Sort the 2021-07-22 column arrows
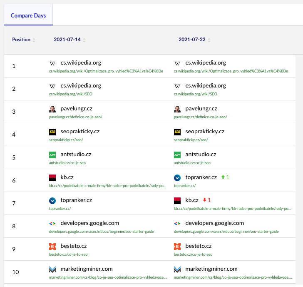The width and height of the screenshot is (303, 287). 209,40
